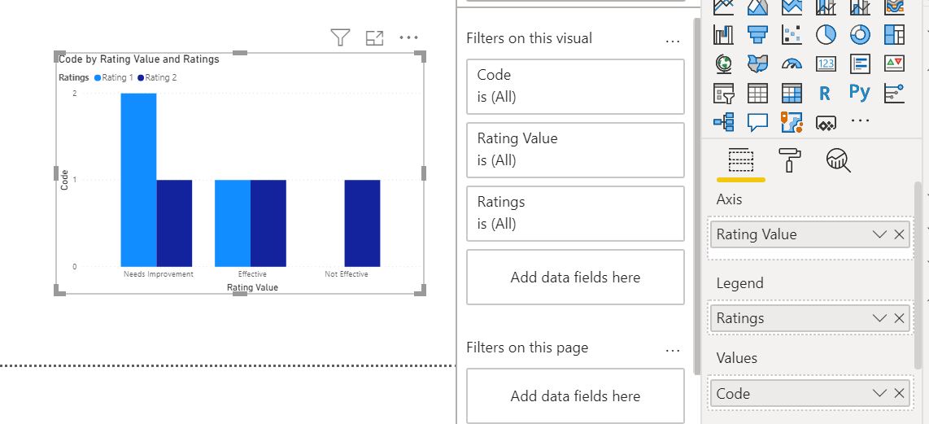Switch to the Format paint roller tab
The image size is (929, 424).
click(x=789, y=160)
